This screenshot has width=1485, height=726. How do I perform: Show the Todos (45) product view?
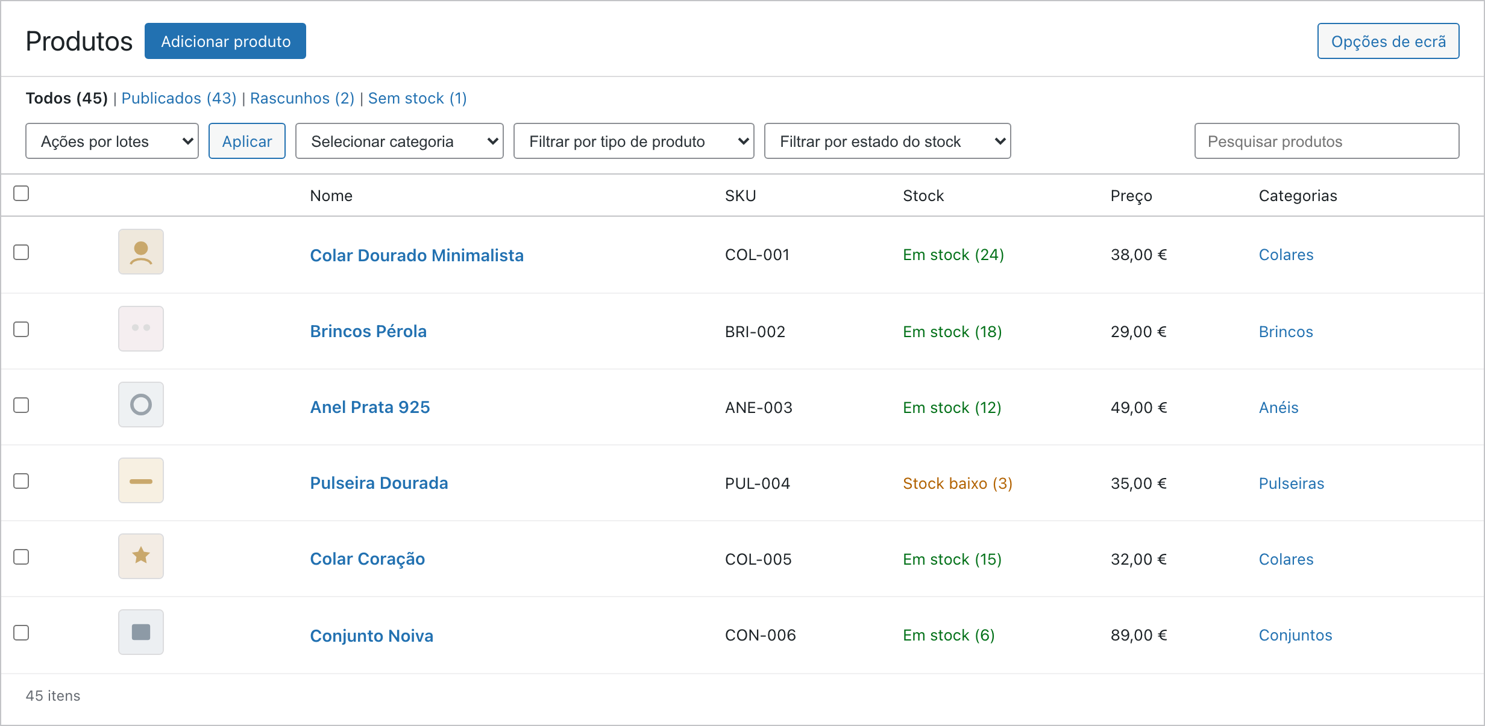(66, 98)
